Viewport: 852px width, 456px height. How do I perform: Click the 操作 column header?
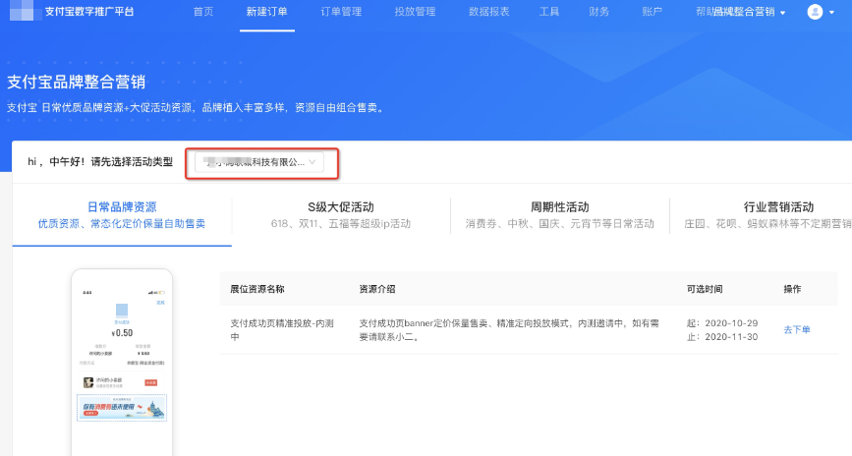[x=792, y=289]
